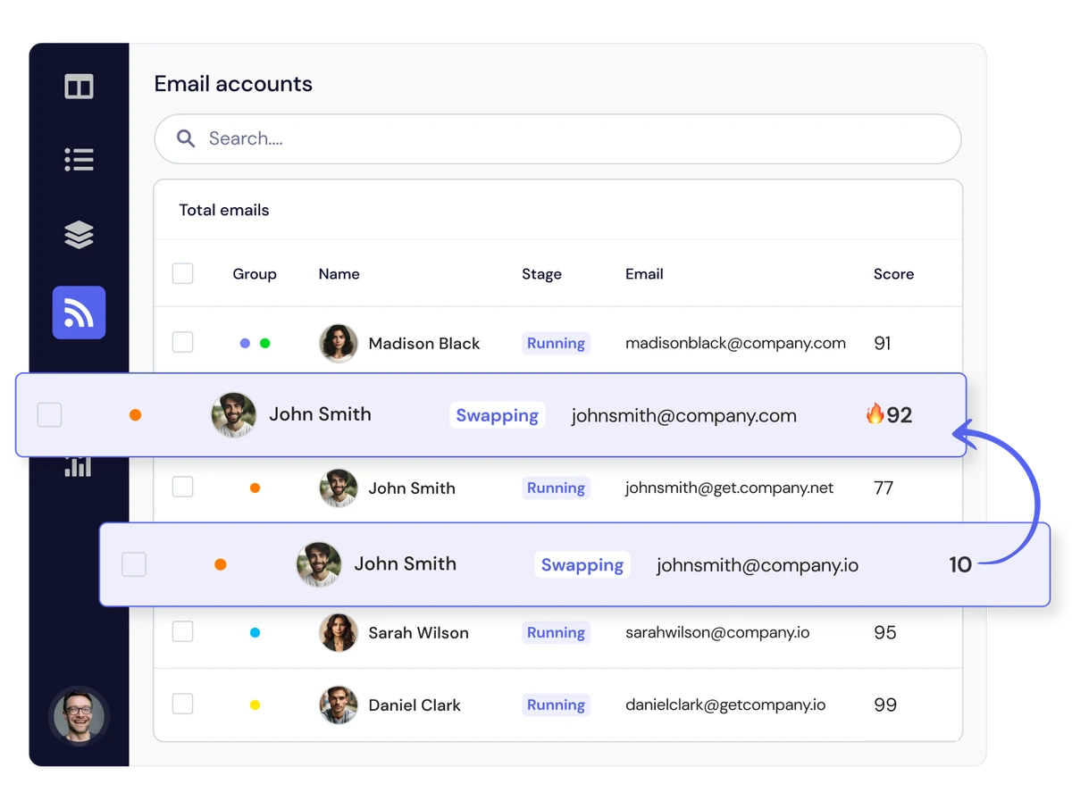Viewport: 1072px width, 809px height.
Task: Click the blue group dot for Madison Black
Action: click(x=246, y=343)
